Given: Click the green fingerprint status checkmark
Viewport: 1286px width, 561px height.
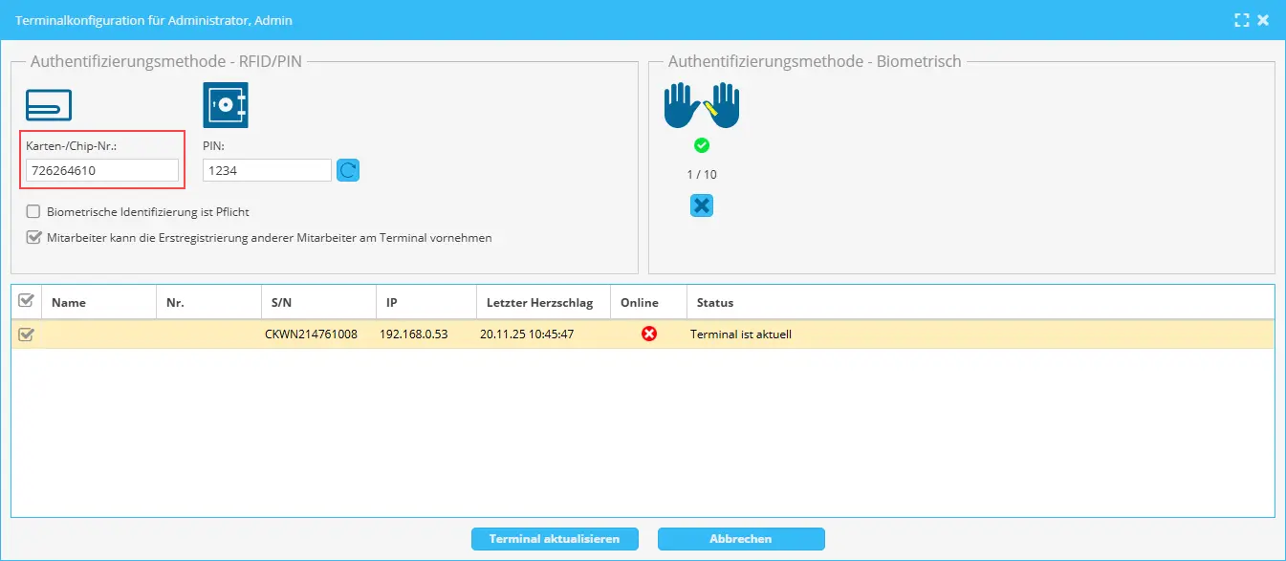Looking at the screenshot, I should 702,145.
